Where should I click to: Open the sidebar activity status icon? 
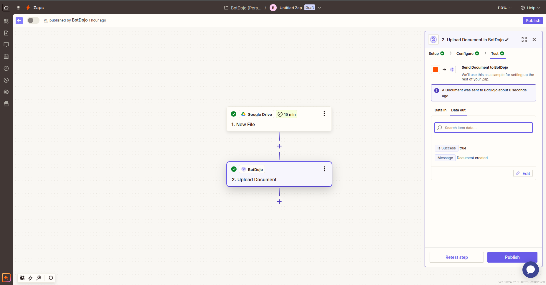pyautogui.click(x=6, y=80)
